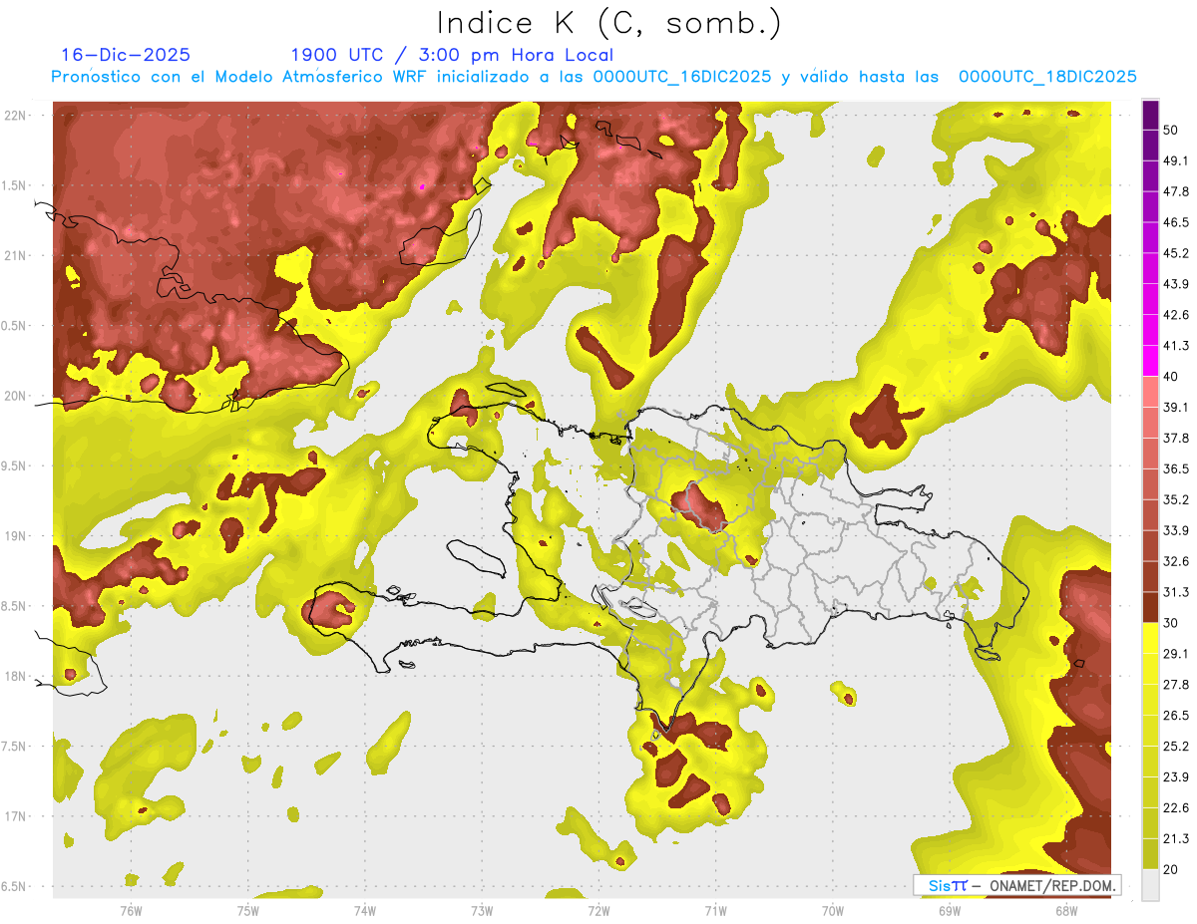Click the colorbar value "35.2"
The width and height of the screenshot is (1197, 924).
(x=1175, y=499)
